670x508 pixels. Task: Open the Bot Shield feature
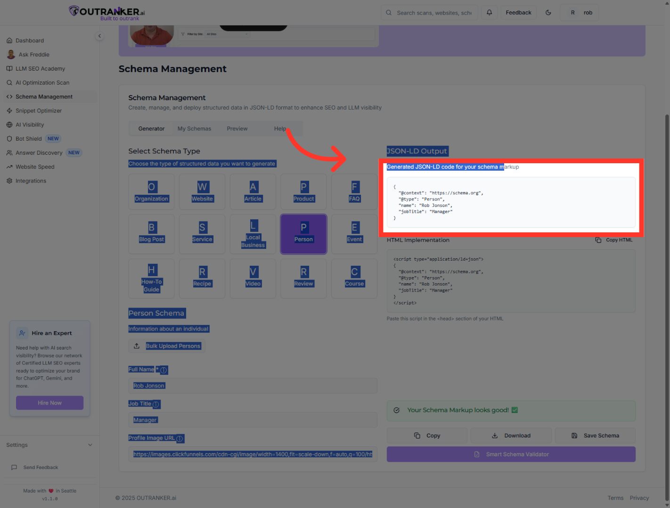click(28, 138)
